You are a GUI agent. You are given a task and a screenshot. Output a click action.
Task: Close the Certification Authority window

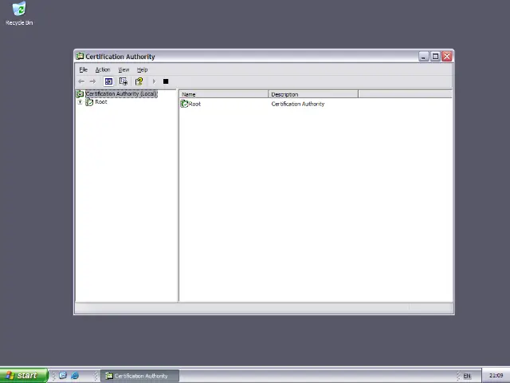pyautogui.click(x=447, y=57)
